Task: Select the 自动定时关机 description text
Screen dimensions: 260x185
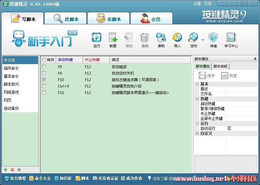Action: [123, 73]
